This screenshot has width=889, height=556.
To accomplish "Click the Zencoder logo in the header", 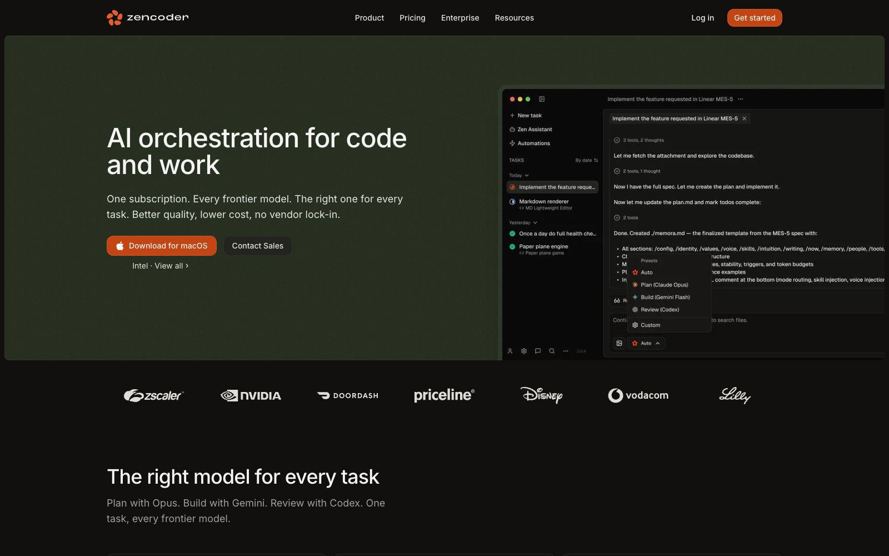I will (148, 18).
